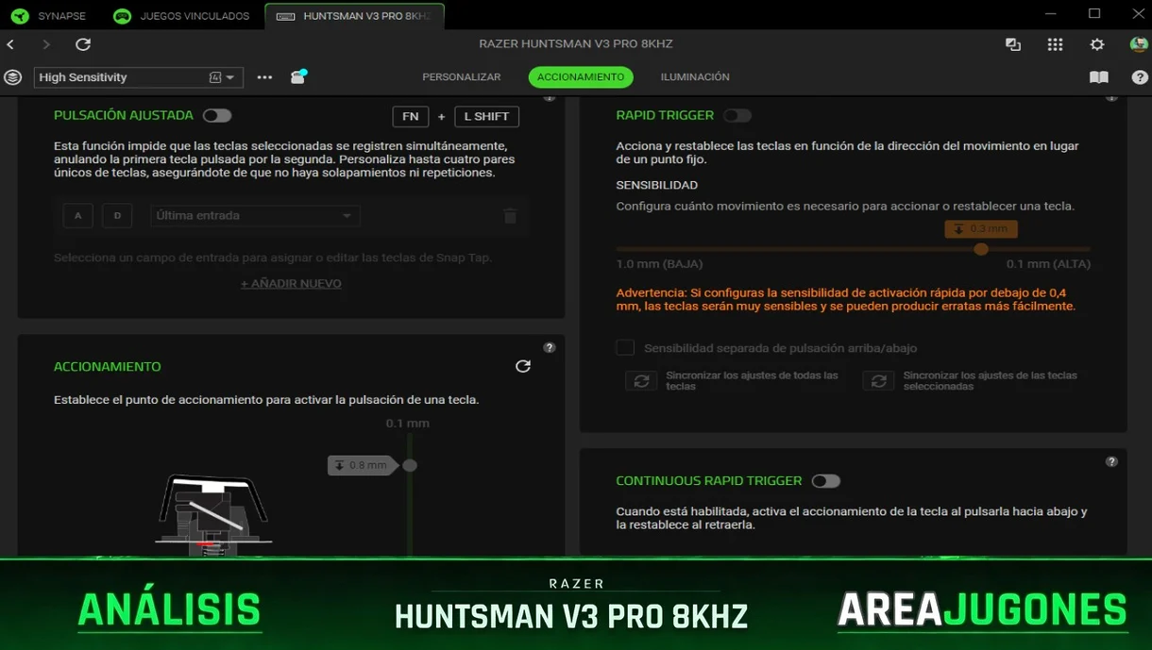Click the refresh icon in the navigation bar
The image size is (1152, 650).
tap(83, 44)
